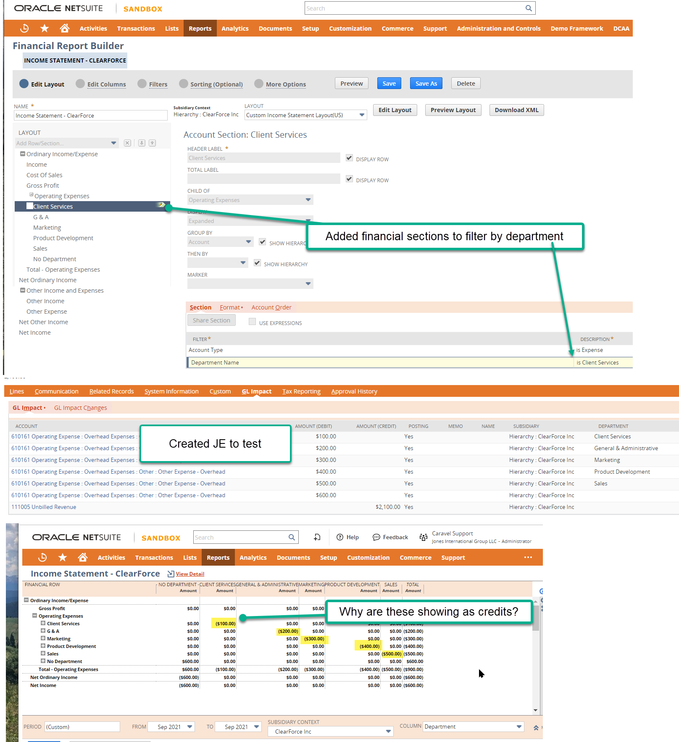Image resolution: width=679 pixels, height=742 pixels.
Task: Collapse report footer with double-chevron icon
Action: coord(536,728)
